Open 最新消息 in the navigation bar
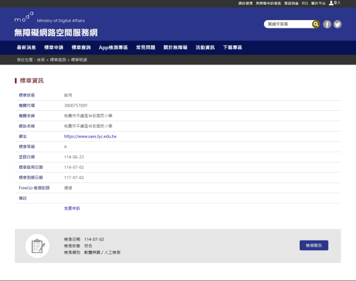The image size is (356, 281). pos(26,47)
